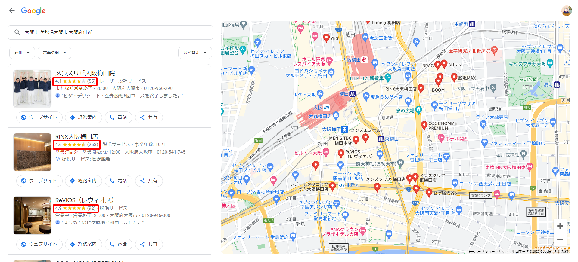Click the 東梅田 subway station icon
The width and height of the screenshot is (578, 262).
pyautogui.click(x=381, y=139)
